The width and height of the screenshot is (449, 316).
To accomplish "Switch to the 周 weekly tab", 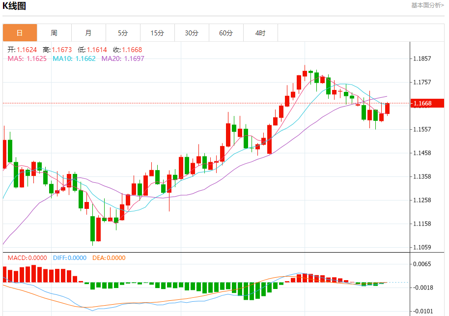I will (54, 33).
